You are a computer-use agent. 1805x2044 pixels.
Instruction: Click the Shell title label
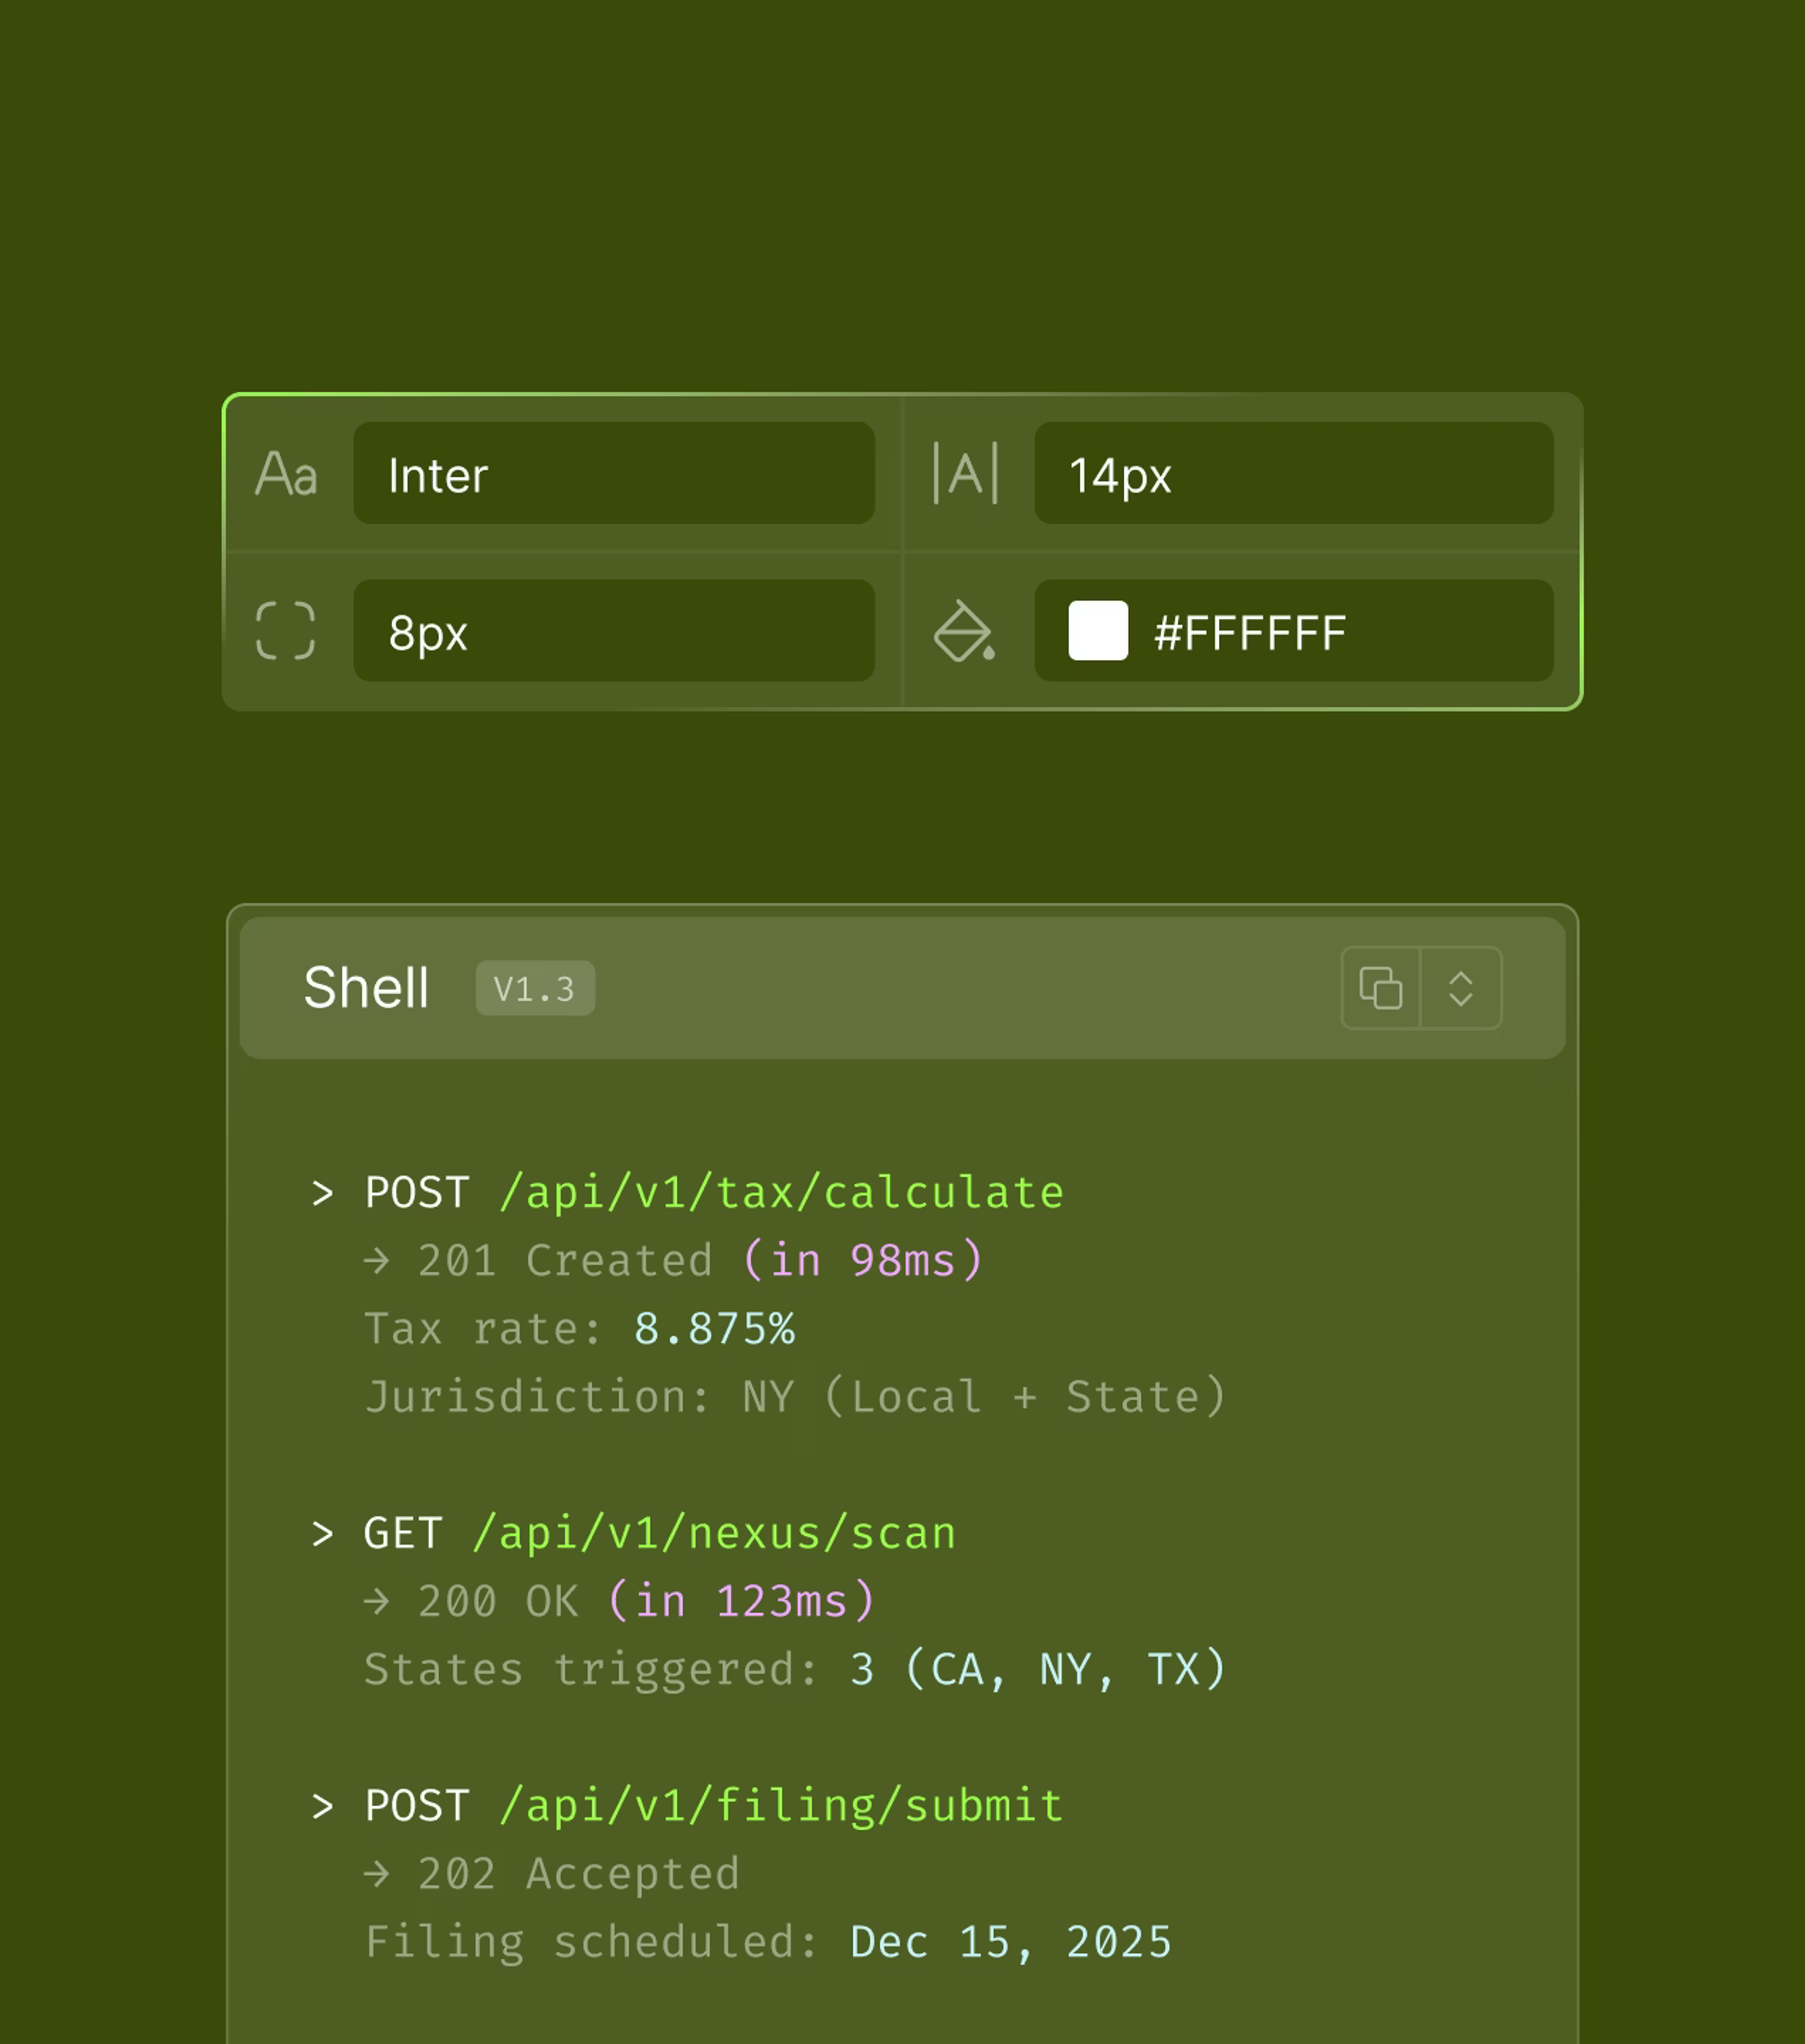[x=366, y=988]
